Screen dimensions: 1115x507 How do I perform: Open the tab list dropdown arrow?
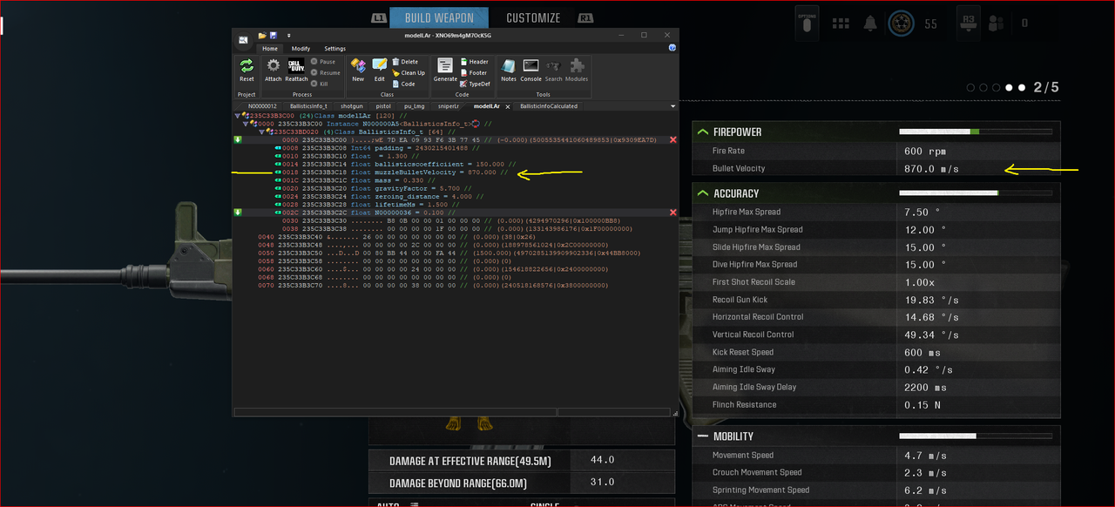click(672, 106)
